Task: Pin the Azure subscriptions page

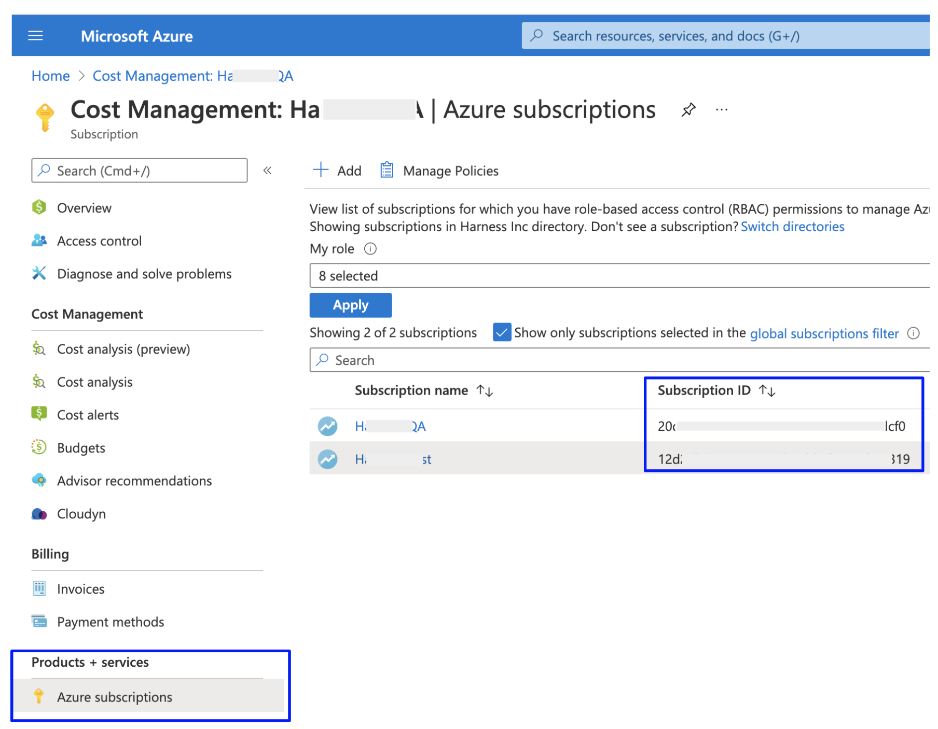Action: (688, 109)
